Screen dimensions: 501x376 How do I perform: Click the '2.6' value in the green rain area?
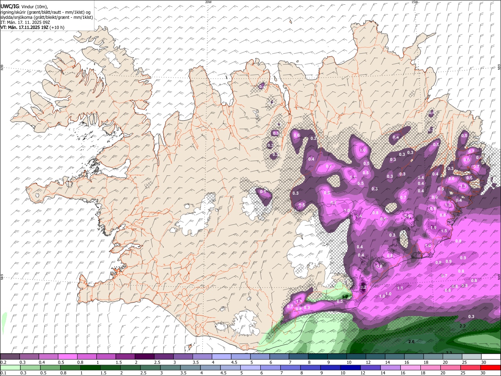[411, 342]
